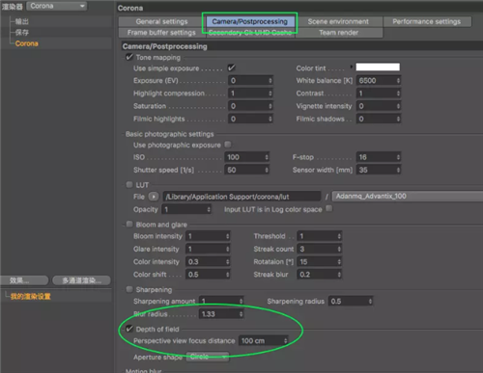Select 输出 in the render settings tree
Screen dimensions: 483x373
tap(22, 21)
